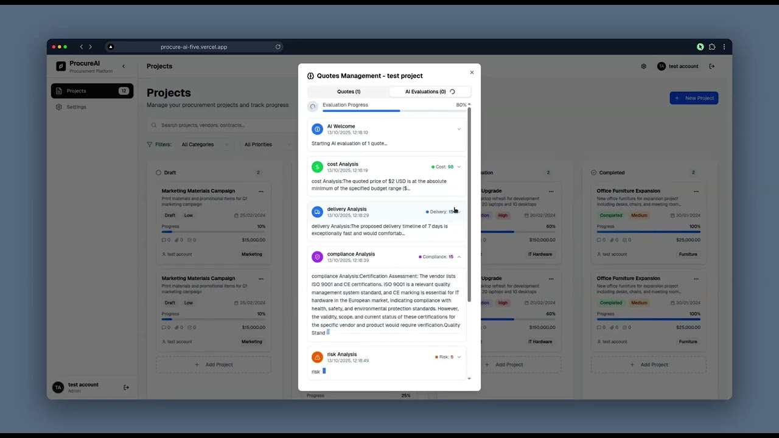Open the All Categories filter dropdown
Screen dimensions: 779x438
point(205,145)
